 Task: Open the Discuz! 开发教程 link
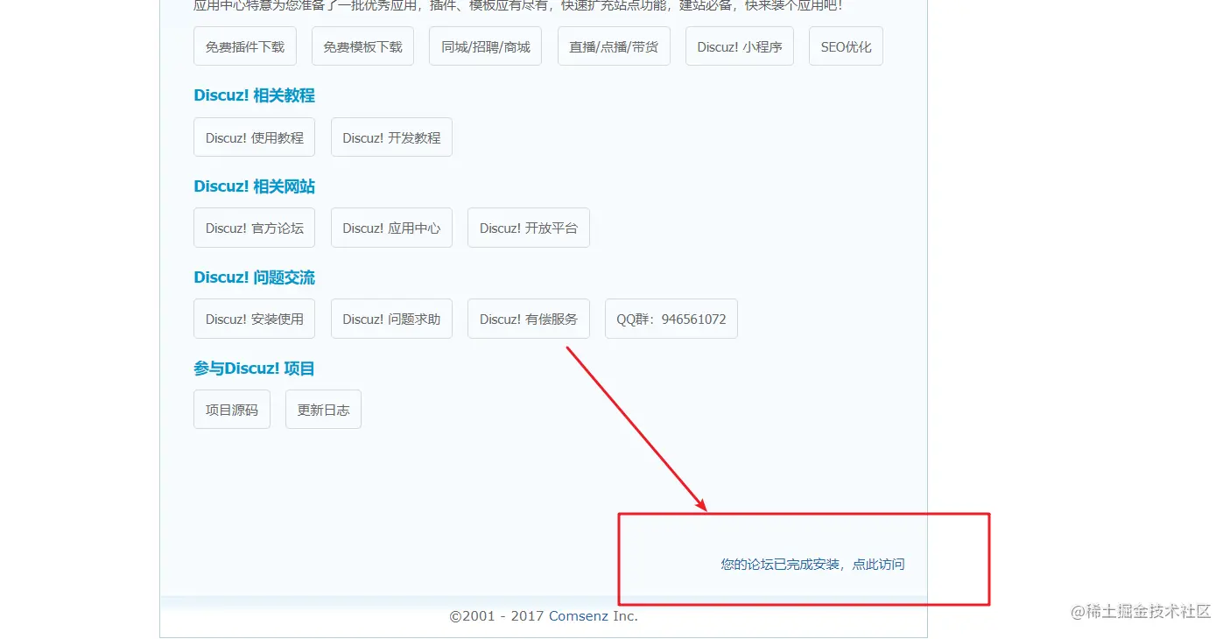pyautogui.click(x=391, y=137)
